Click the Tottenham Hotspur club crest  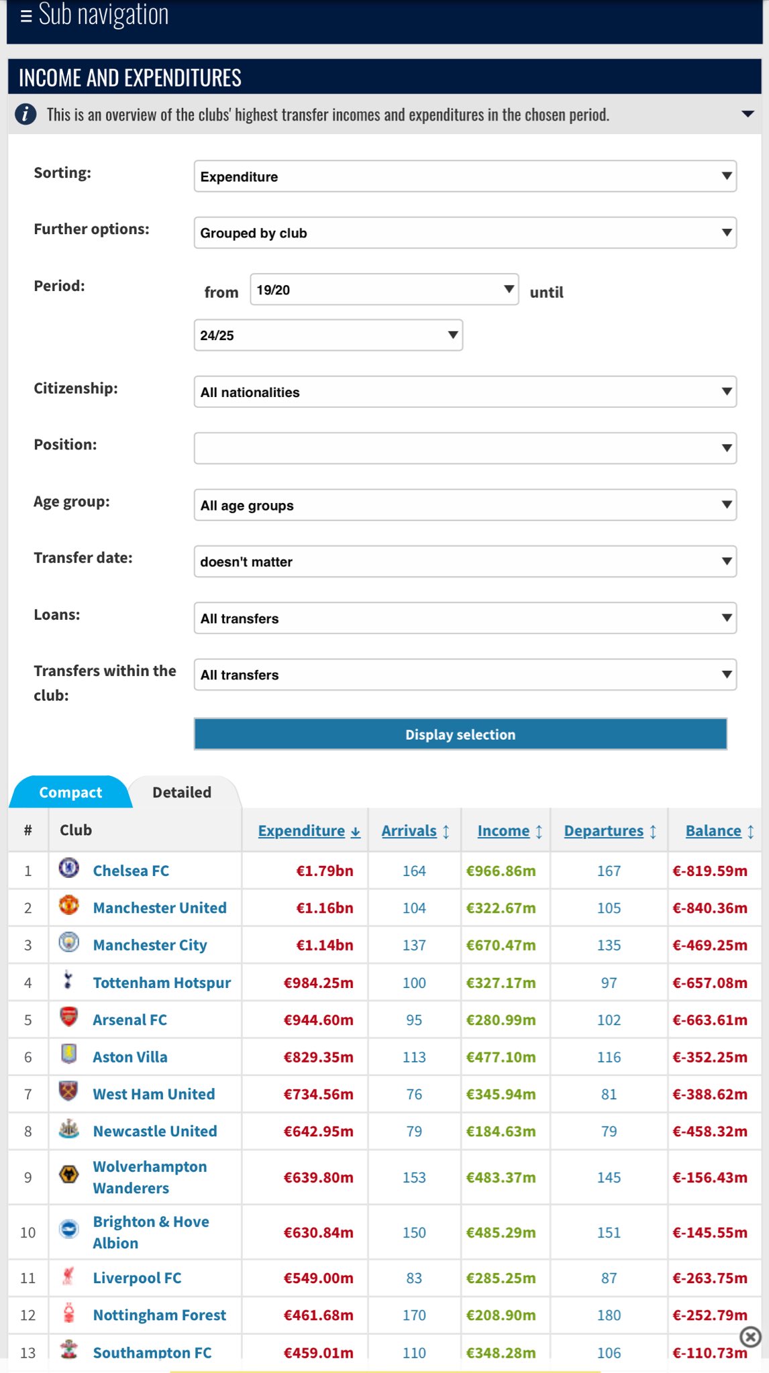coord(68,980)
